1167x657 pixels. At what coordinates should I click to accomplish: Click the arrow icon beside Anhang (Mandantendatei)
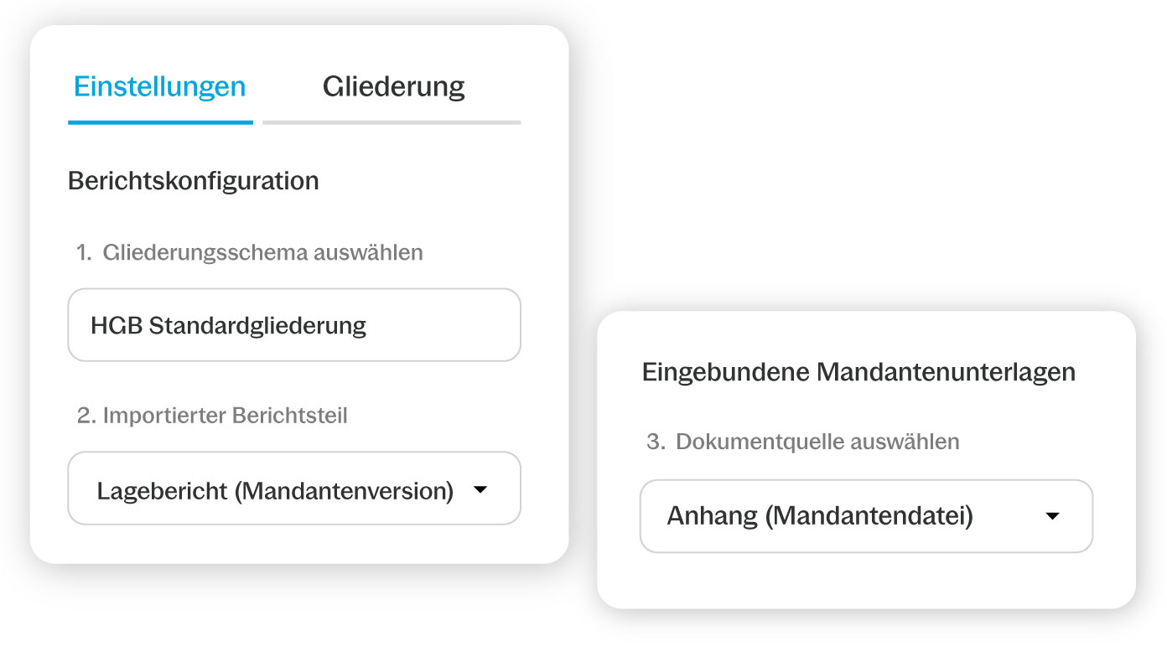point(1053,516)
